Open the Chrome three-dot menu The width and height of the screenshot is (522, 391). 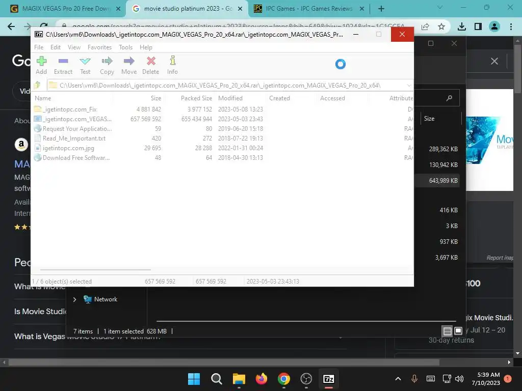coord(511,26)
